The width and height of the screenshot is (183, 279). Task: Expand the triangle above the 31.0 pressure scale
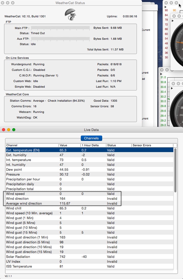(161, 74)
